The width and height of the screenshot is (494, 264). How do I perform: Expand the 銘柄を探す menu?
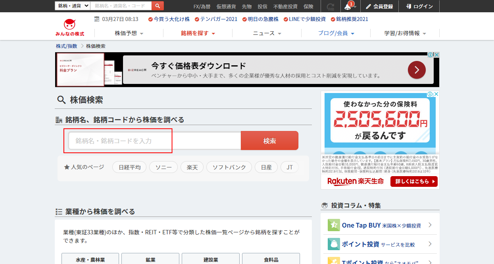coord(198,33)
